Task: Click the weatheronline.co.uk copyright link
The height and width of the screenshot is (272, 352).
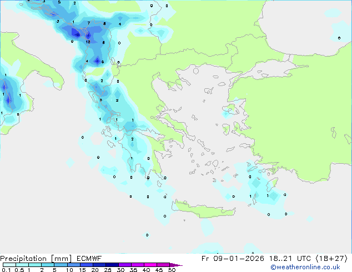Action: point(305,267)
